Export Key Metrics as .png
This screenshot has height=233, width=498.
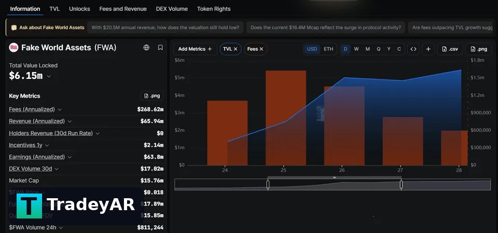click(x=152, y=96)
